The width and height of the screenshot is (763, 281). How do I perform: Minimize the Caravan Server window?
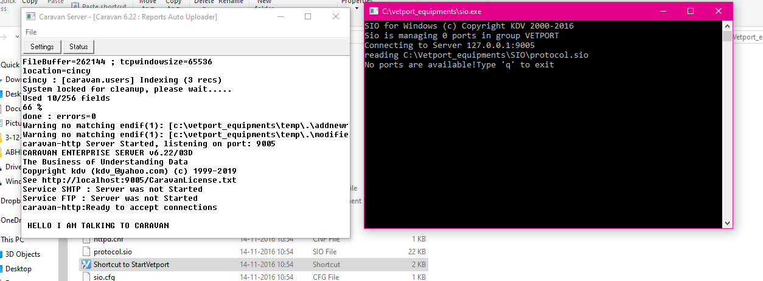[281, 17]
